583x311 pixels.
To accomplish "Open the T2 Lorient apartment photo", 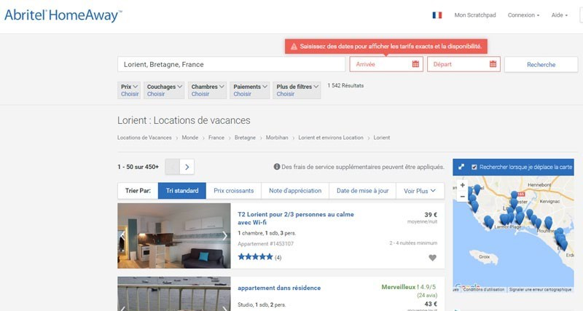I will pos(174,235).
